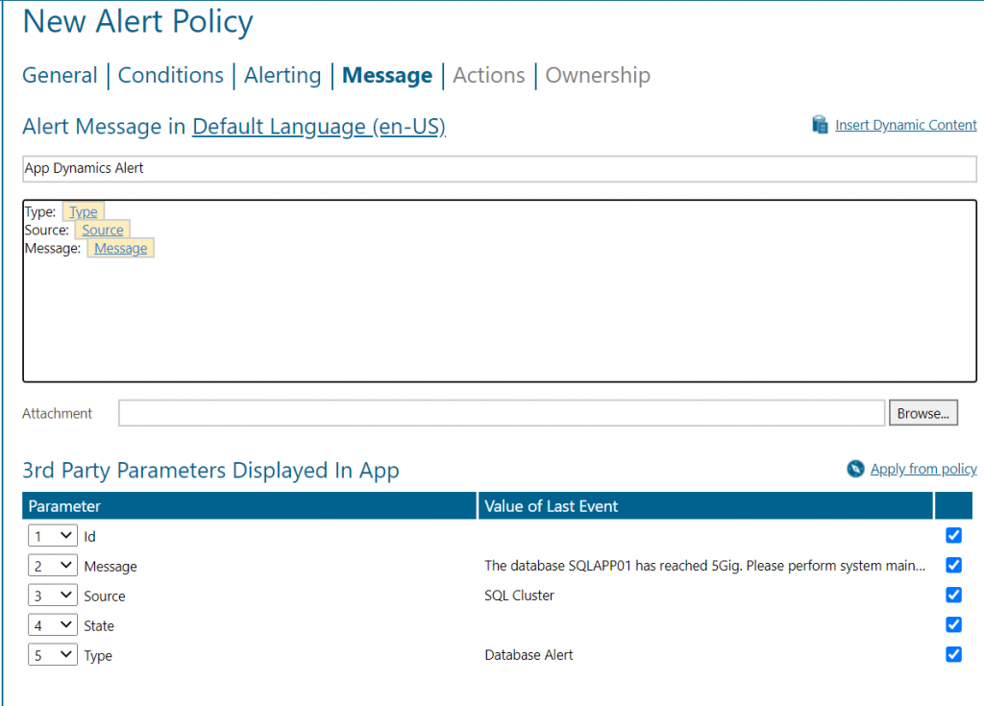Click inside the Attachment field
The width and height of the screenshot is (984, 706).
point(500,412)
